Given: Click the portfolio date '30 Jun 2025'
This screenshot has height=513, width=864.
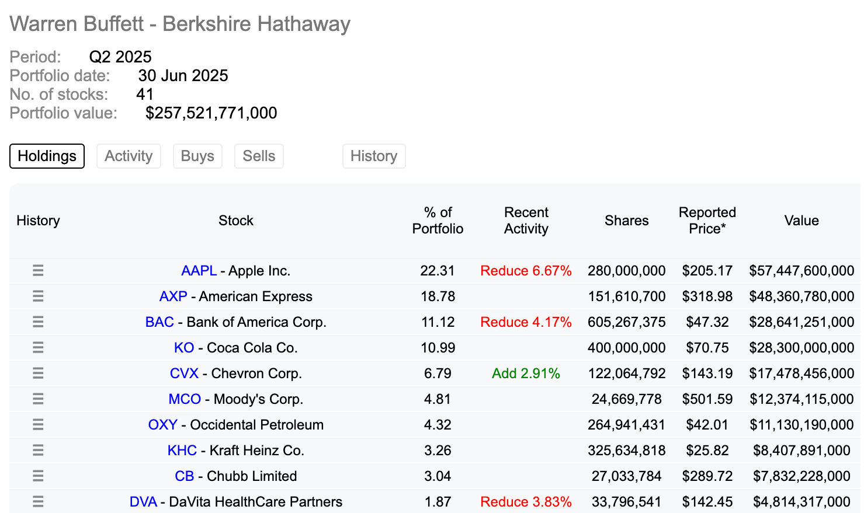Looking at the screenshot, I should 183,76.
